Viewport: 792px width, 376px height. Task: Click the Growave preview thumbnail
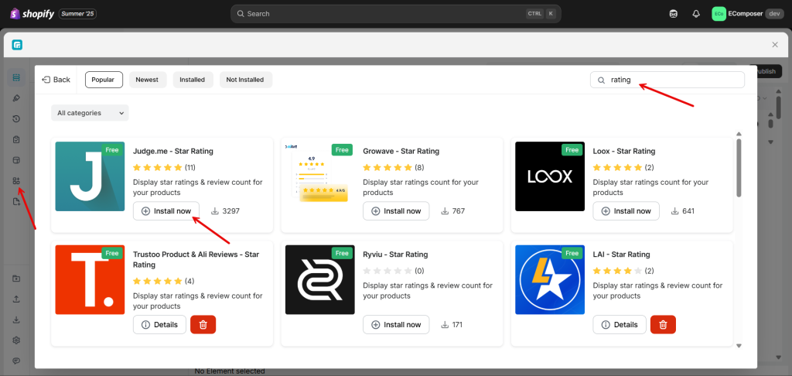319,176
